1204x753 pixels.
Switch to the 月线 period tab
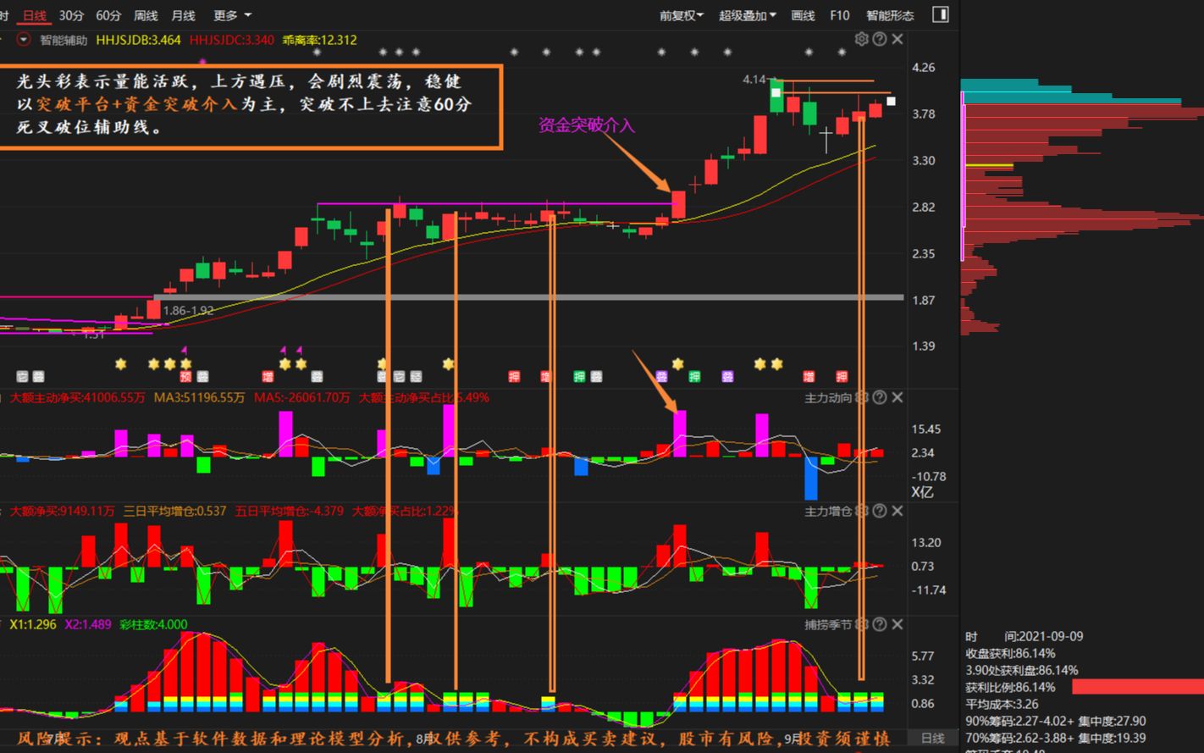coord(183,15)
